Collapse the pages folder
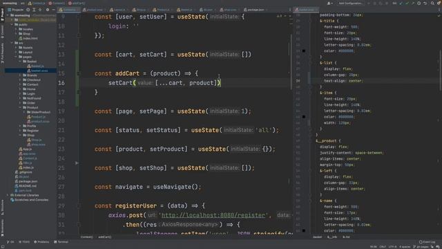The height and width of the screenshot is (249, 442). [x=16, y=57]
